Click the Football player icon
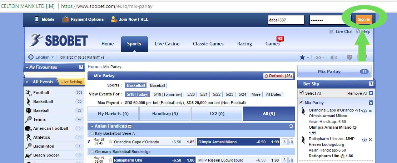 pyautogui.click(x=29, y=93)
